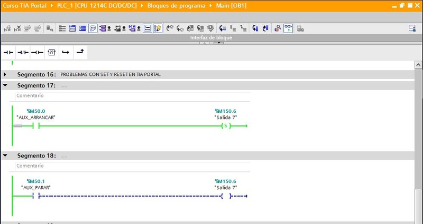Image resolution: width=423 pixels, height=224 pixels.
Task: Open a branch in the rung
Action: 66,53
